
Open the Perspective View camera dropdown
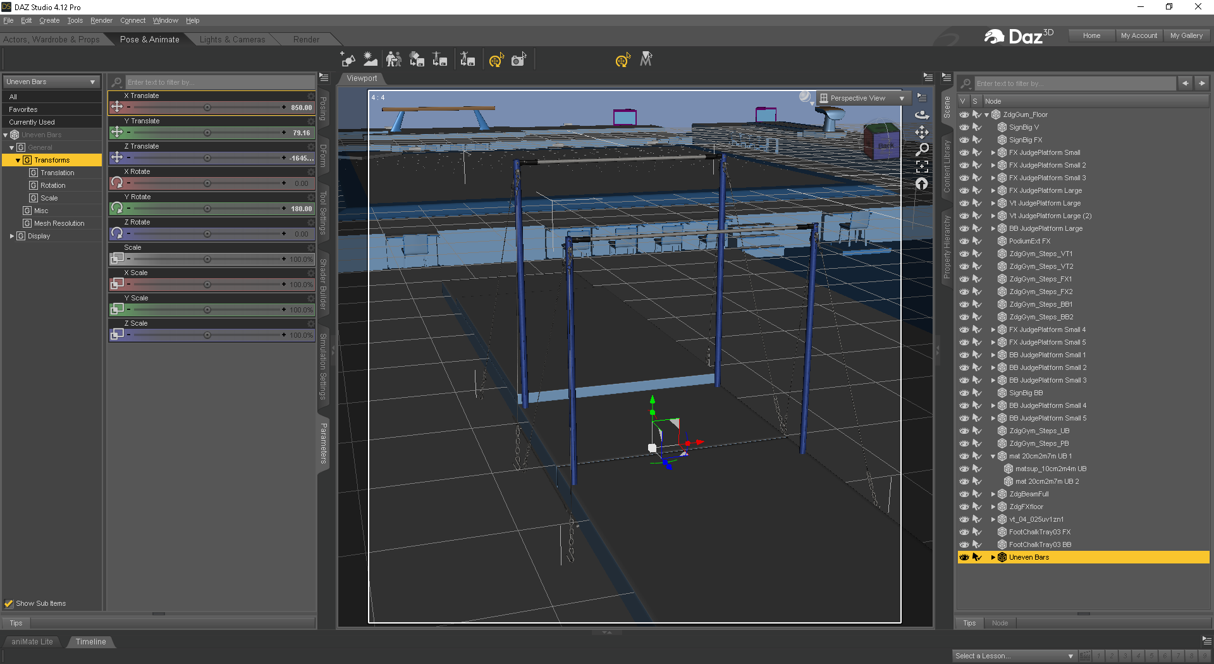863,98
